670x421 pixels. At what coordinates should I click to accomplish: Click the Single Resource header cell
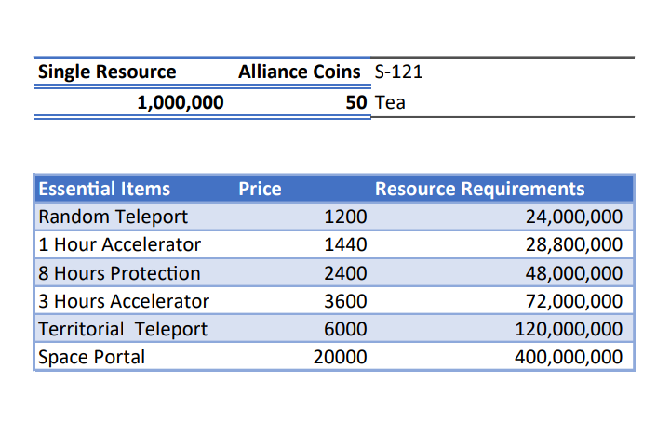tap(106, 72)
